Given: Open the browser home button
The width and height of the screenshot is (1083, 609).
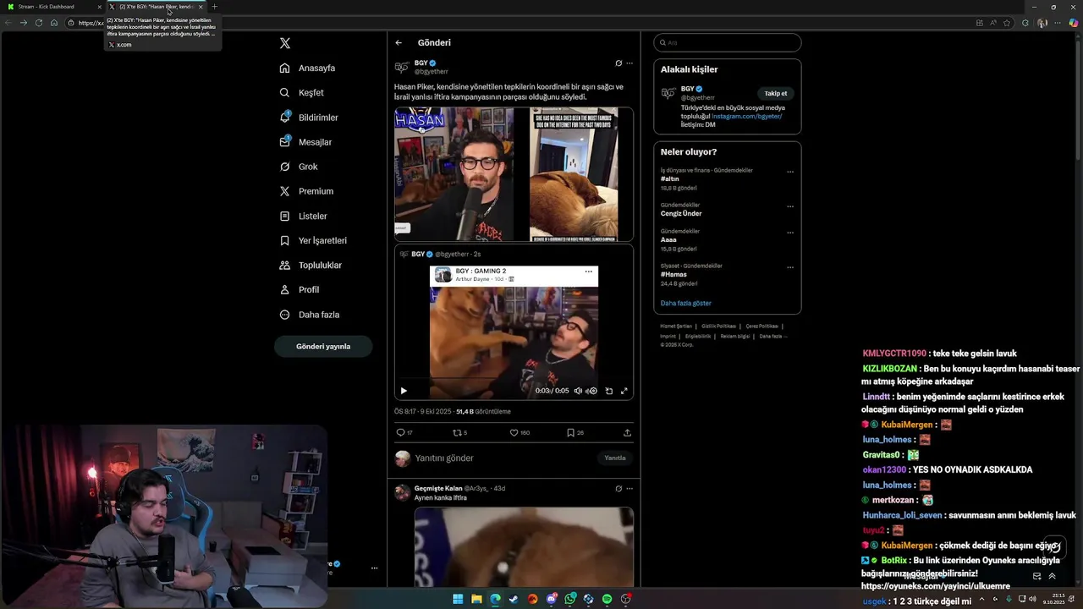Looking at the screenshot, I should pos(54,23).
